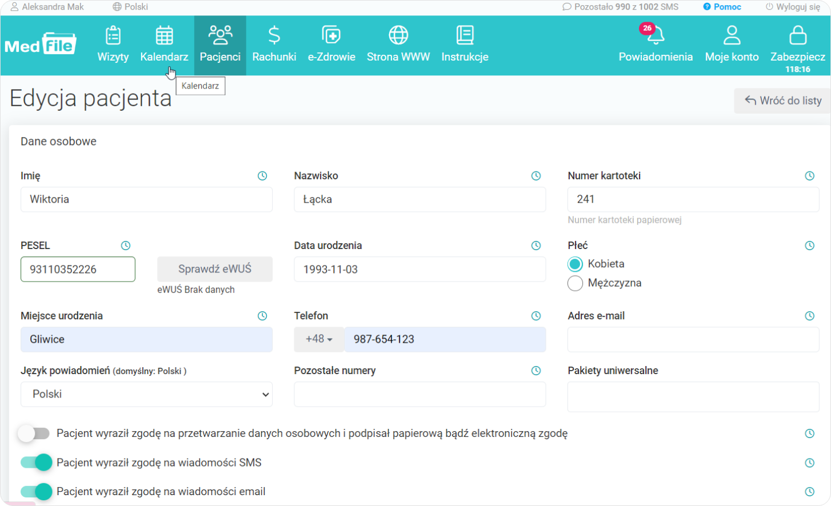Show history clock for Numer kartoteki
Screen dimensions: 831x506
810,176
